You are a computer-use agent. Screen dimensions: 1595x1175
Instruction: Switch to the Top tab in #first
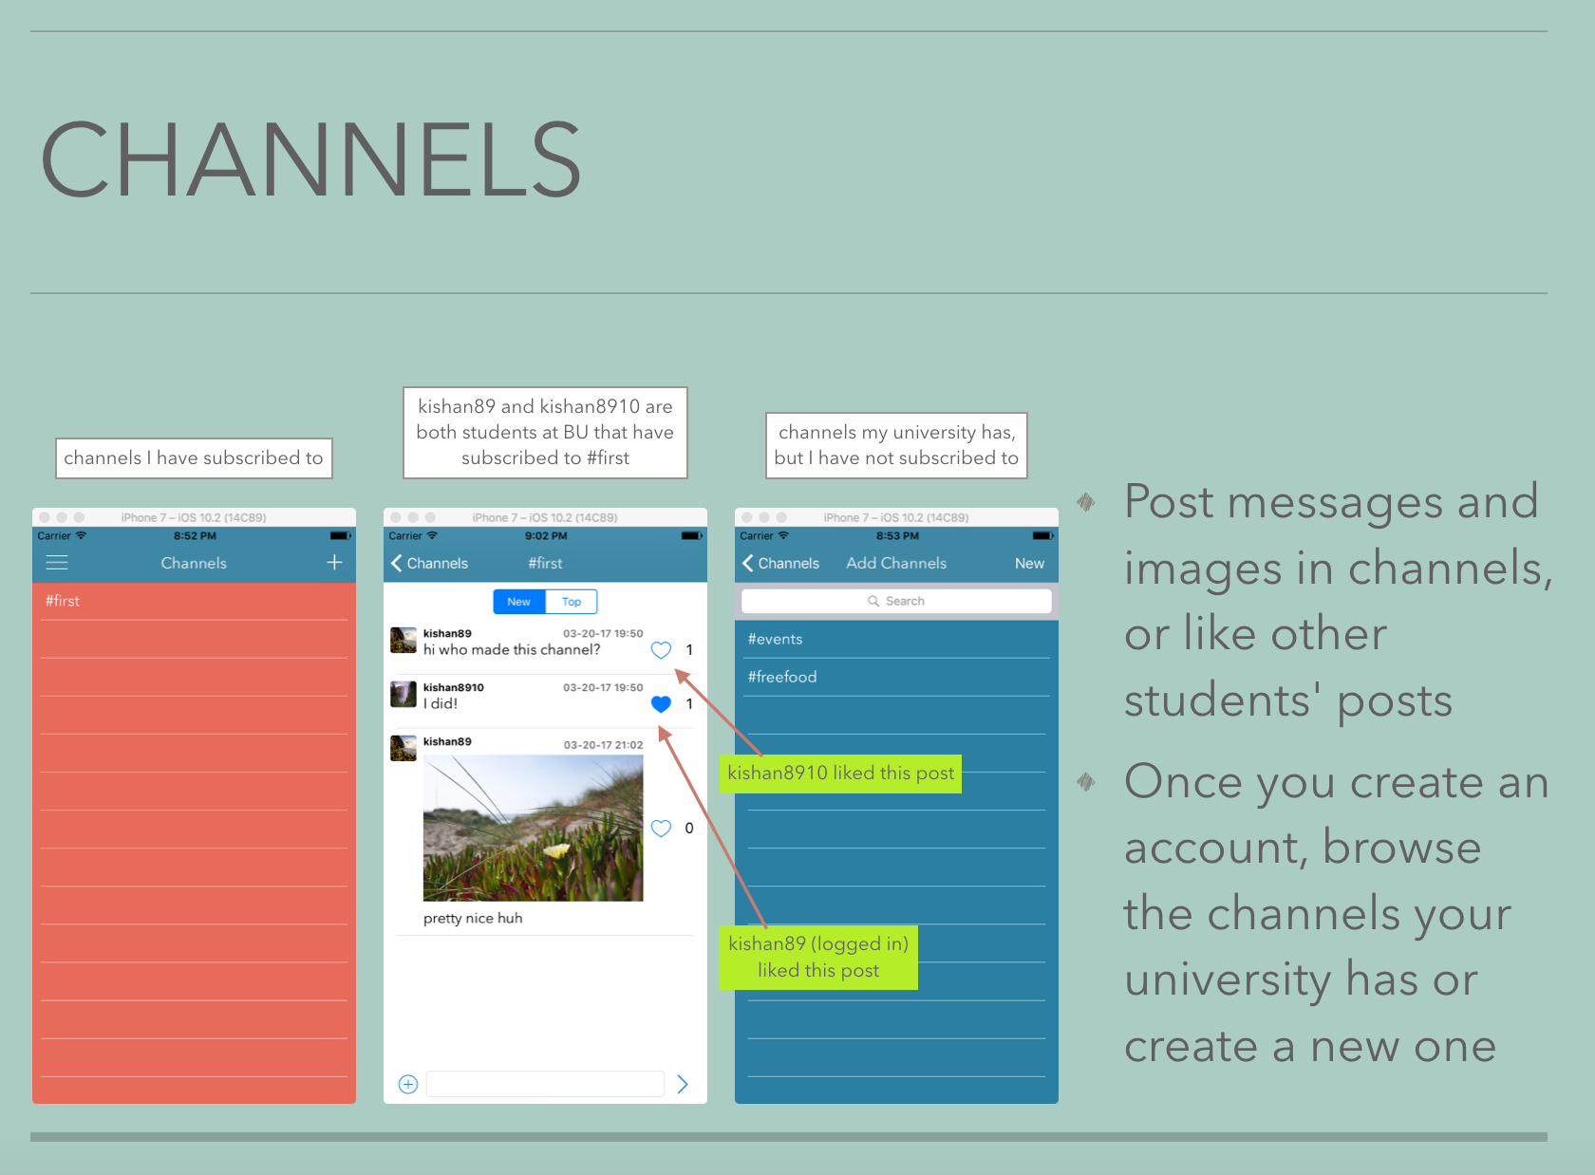coord(572,602)
